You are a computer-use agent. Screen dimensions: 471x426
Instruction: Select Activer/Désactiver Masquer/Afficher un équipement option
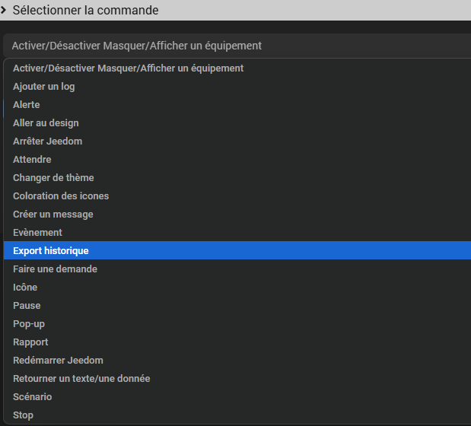pyautogui.click(x=237, y=68)
